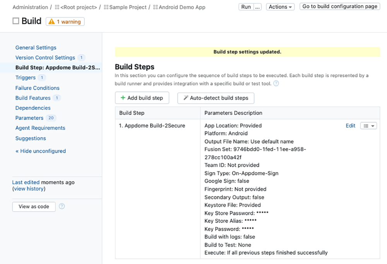Viewport: 387px width, 264px height.
Task: Click Auto-detect build steps button
Action: (216, 98)
